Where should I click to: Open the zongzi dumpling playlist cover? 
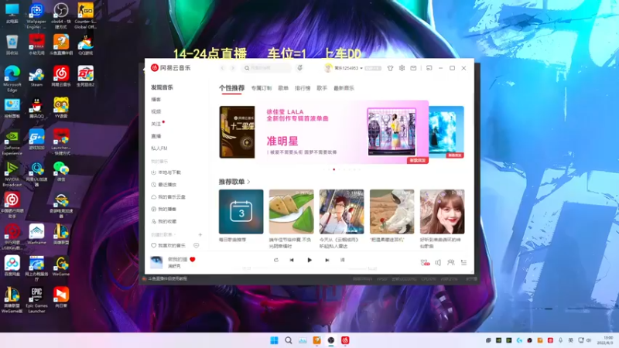(x=292, y=211)
